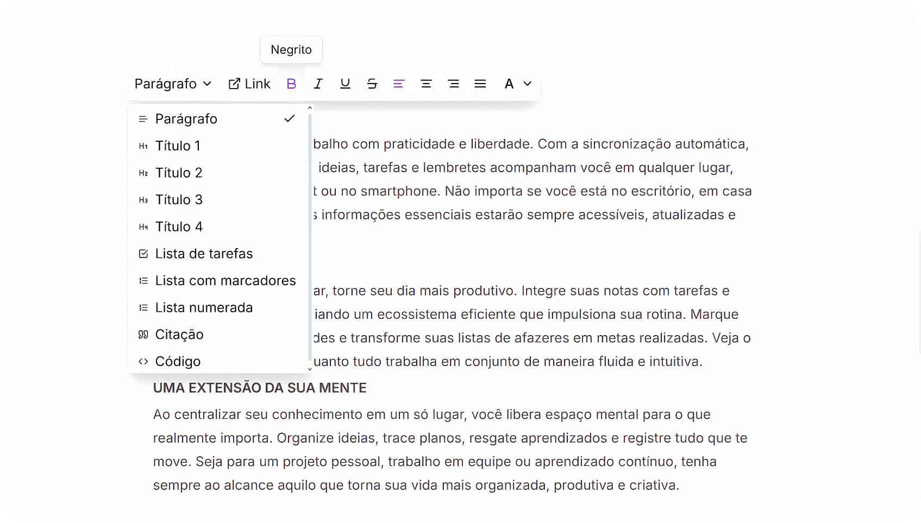Apply strikethrough formatting
The width and height of the screenshot is (921, 523).
click(x=372, y=84)
